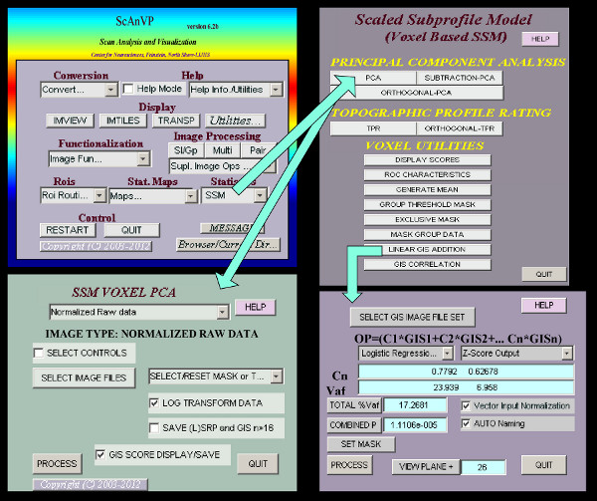Click QUIT in the Scaled Subprofile Model window

point(544,274)
